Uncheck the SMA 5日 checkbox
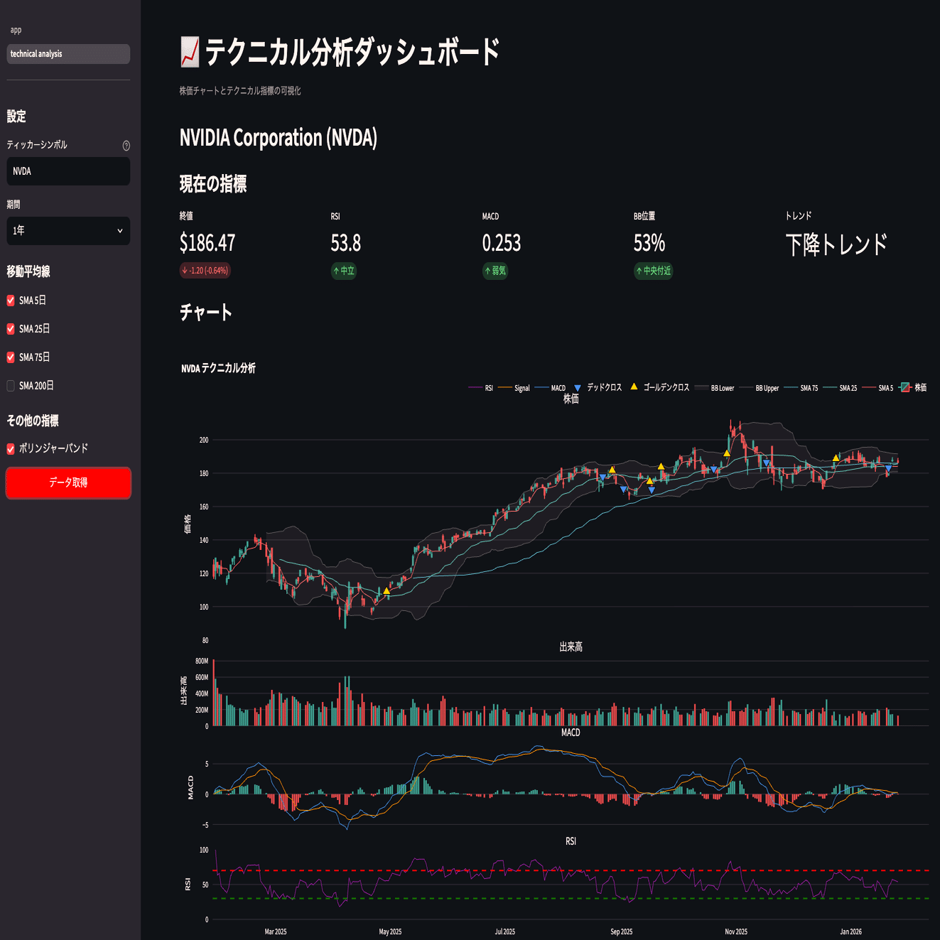This screenshot has height=940, width=940. [x=11, y=301]
